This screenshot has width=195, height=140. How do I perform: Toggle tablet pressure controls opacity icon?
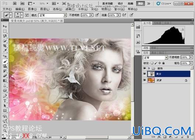[97, 15]
